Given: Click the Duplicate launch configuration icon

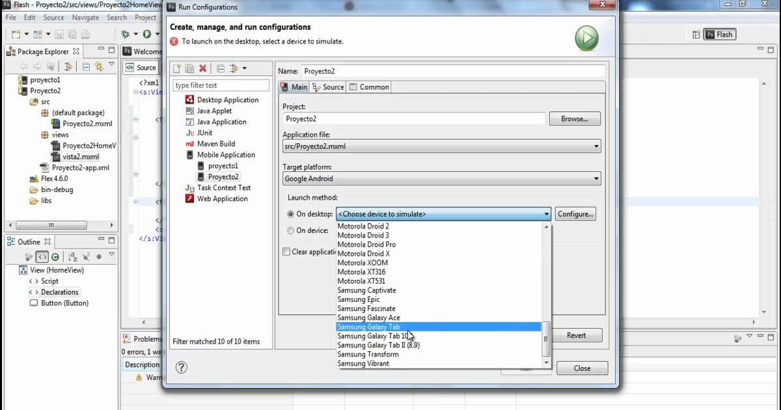Looking at the screenshot, I should (x=189, y=68).
